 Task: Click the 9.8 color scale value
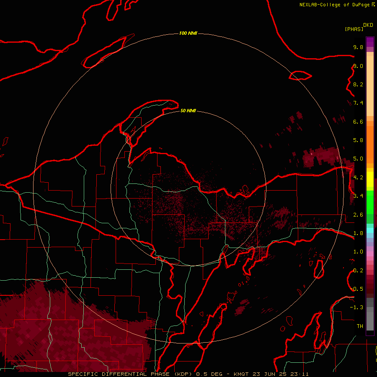pyautogui.click(x=358, y=47)
